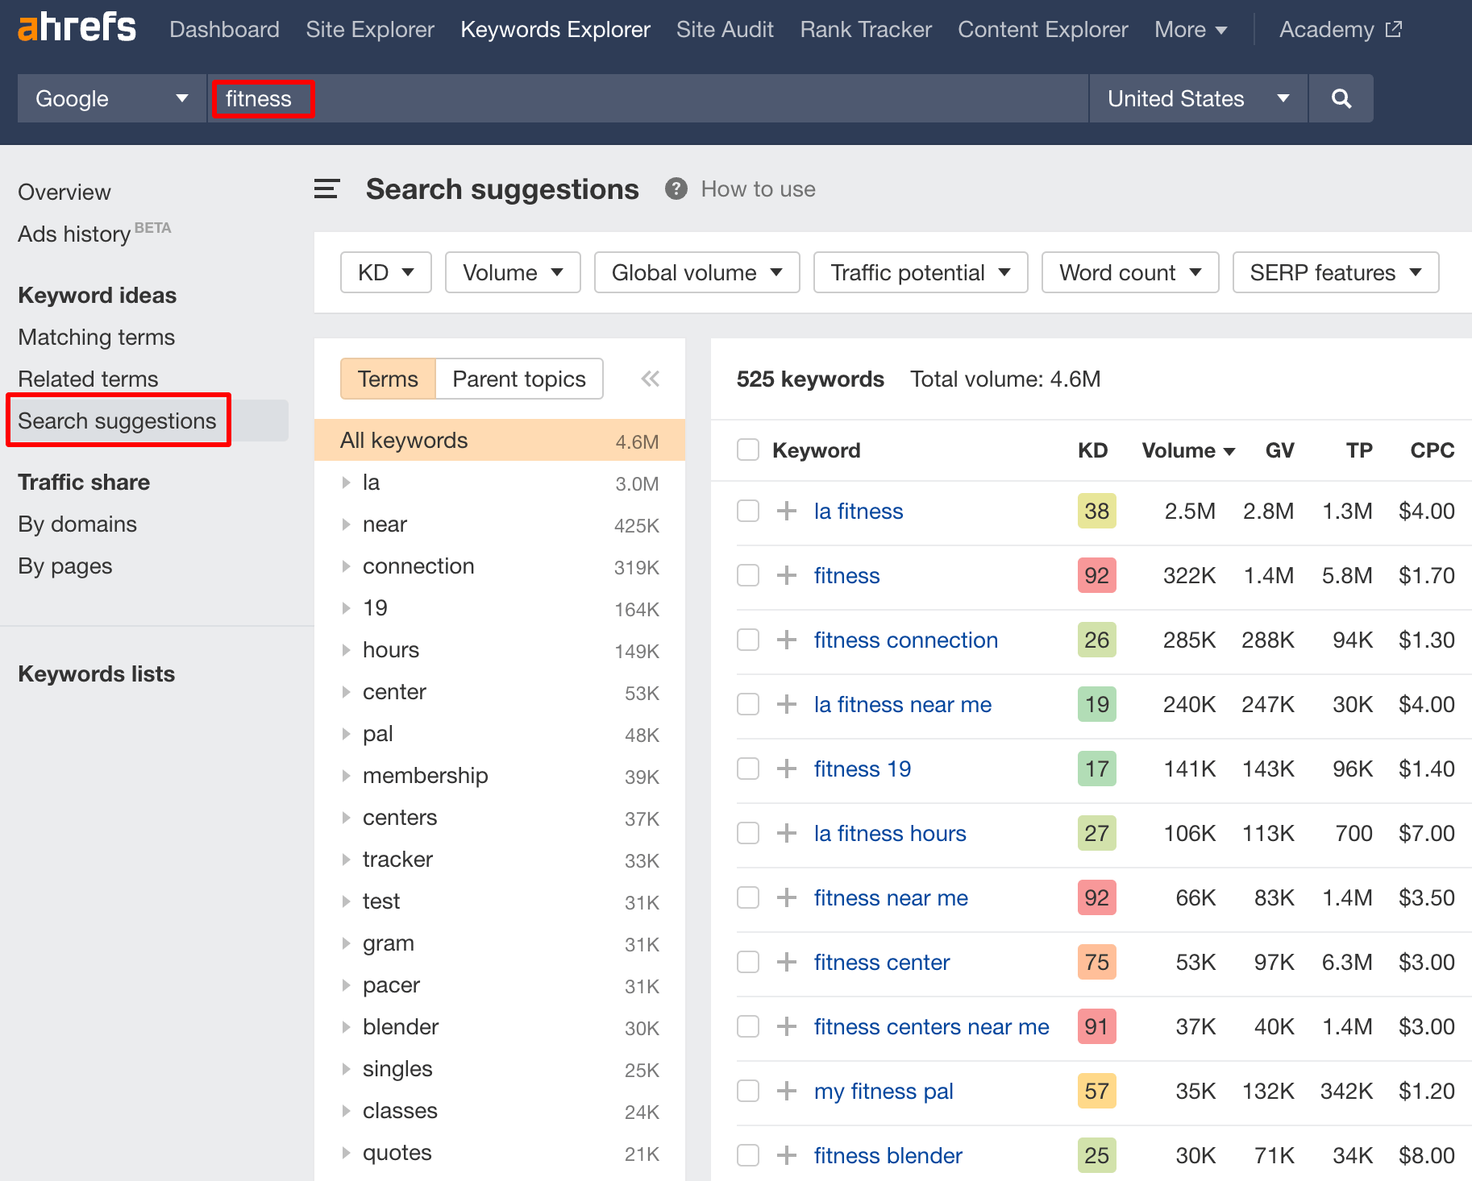Open Site Audit tab

tap(725, 30)
